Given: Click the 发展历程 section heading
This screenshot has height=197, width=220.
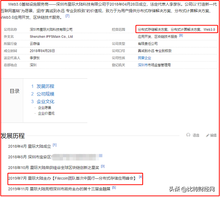Looking at the screenshot, I should point(13,136).
